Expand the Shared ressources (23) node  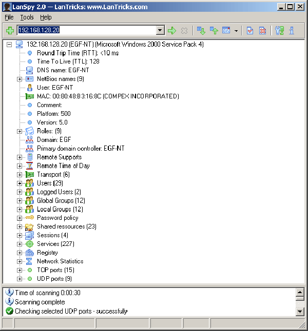coord(20,226)
